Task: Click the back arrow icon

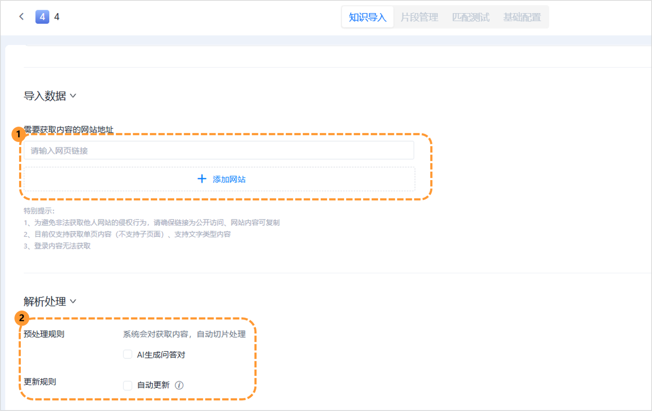Action: (21, 16)
